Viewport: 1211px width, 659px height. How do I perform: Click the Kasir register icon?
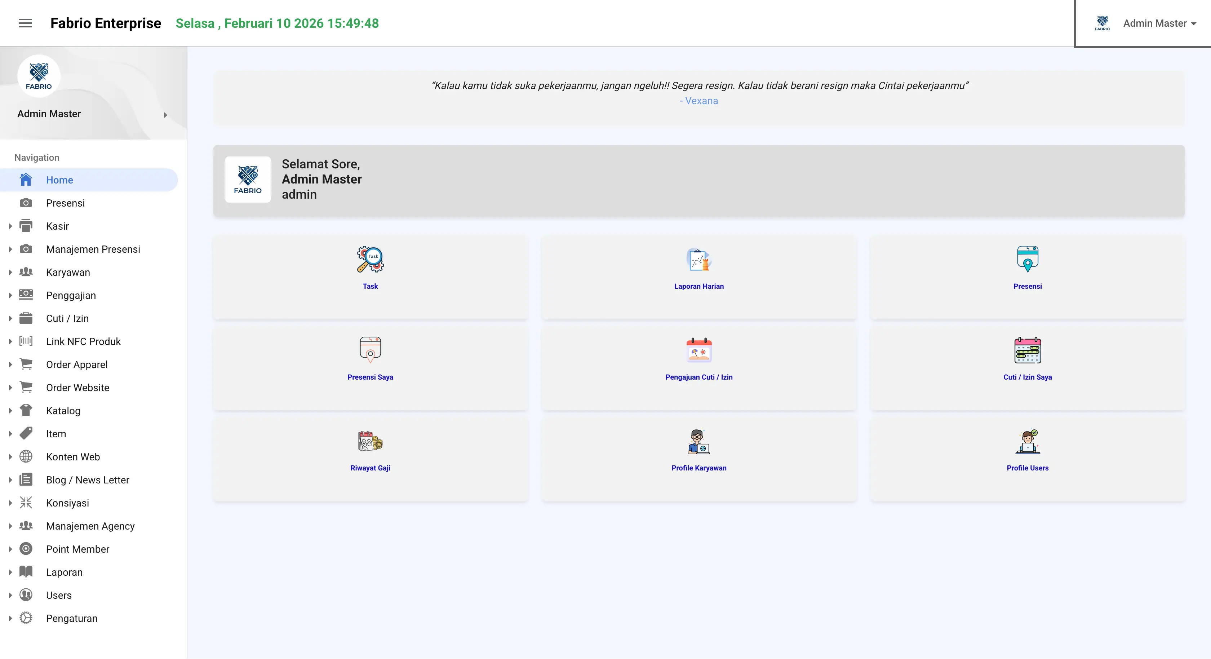tap(26, 226)
